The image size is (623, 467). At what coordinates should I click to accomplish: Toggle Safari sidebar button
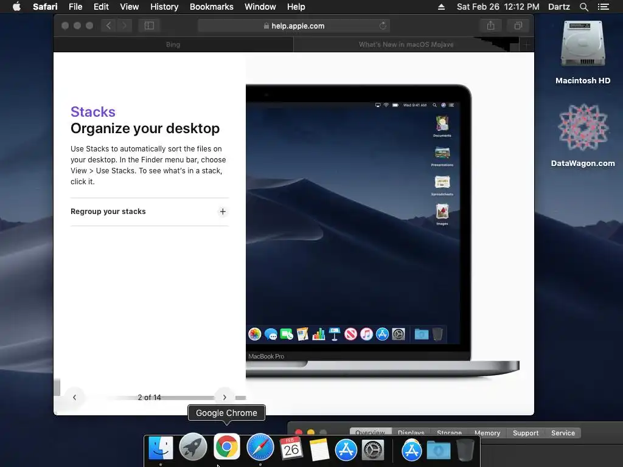(x=149, y=26)
